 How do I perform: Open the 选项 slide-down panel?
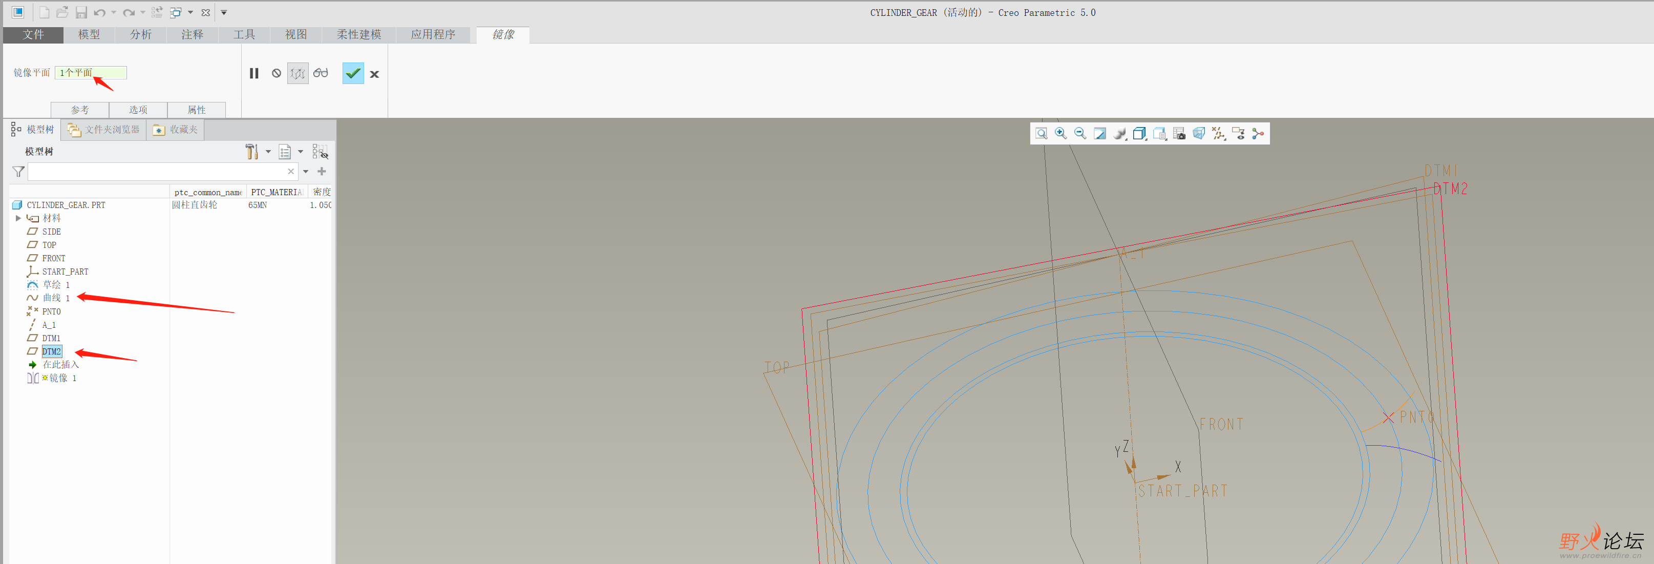138,110
